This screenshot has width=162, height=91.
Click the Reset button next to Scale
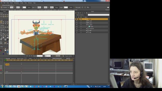57,7
